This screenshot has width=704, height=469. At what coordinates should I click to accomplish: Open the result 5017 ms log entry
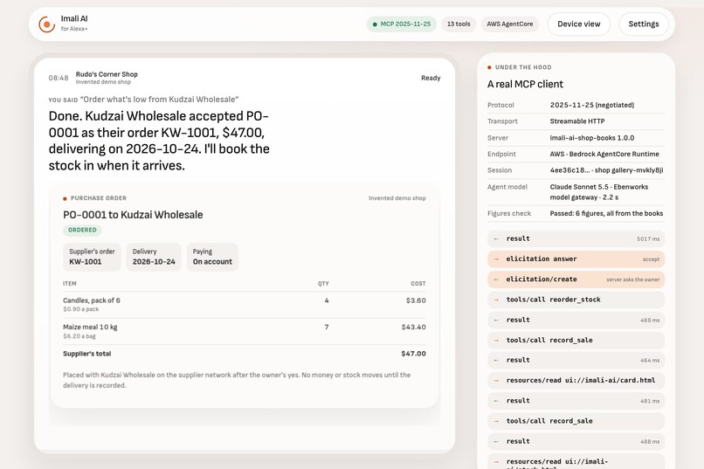pyautogui.click(x=576, y=238)
